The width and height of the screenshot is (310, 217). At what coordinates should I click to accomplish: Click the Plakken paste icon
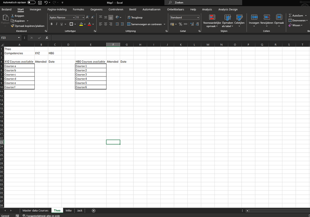click(x=5, y=18)
